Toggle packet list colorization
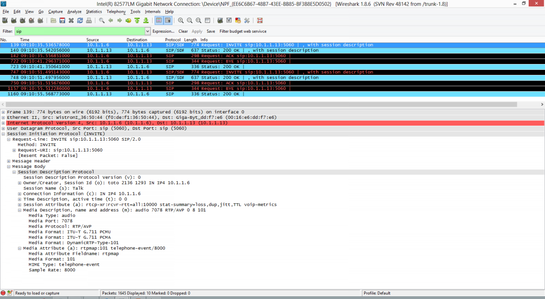Image resolution: width=545 pixels, height=299 pixels. click(x=159, y=20)
